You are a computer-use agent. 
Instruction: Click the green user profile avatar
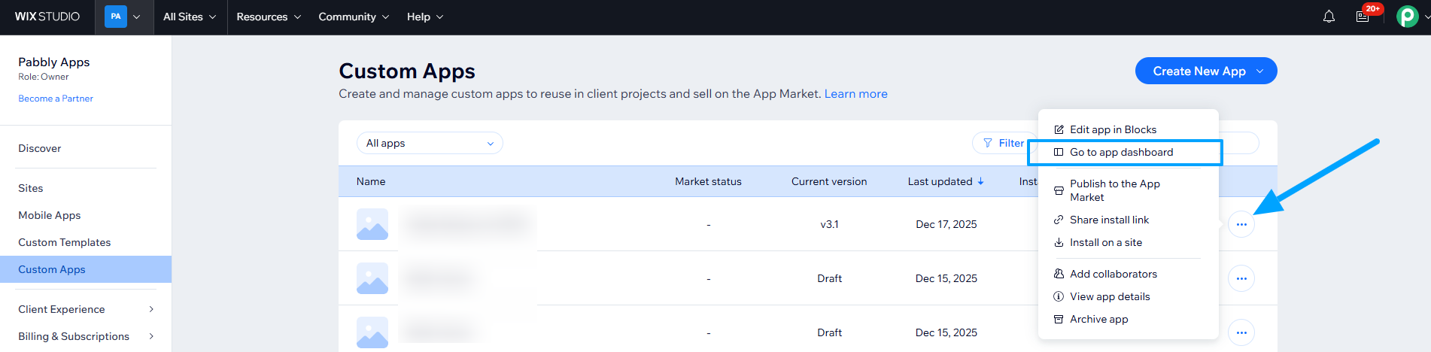1406,17
